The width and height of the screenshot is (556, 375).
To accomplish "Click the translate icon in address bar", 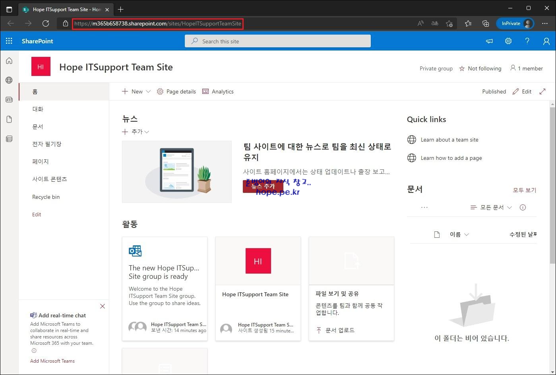I will [x=435, y=23].
